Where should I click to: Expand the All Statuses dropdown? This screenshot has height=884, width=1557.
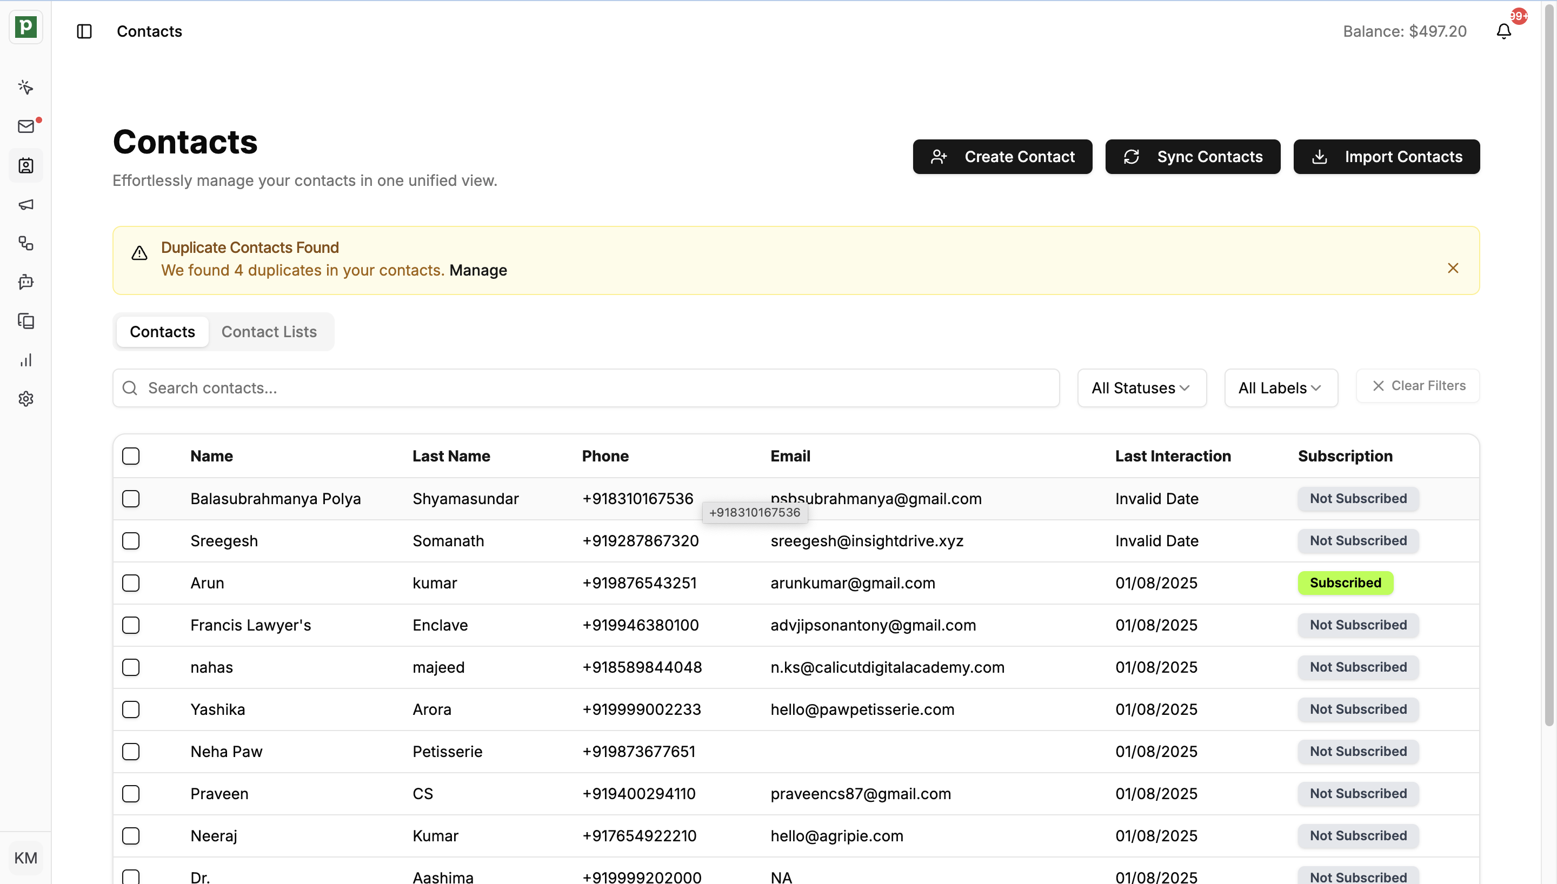pos(1142,388)
